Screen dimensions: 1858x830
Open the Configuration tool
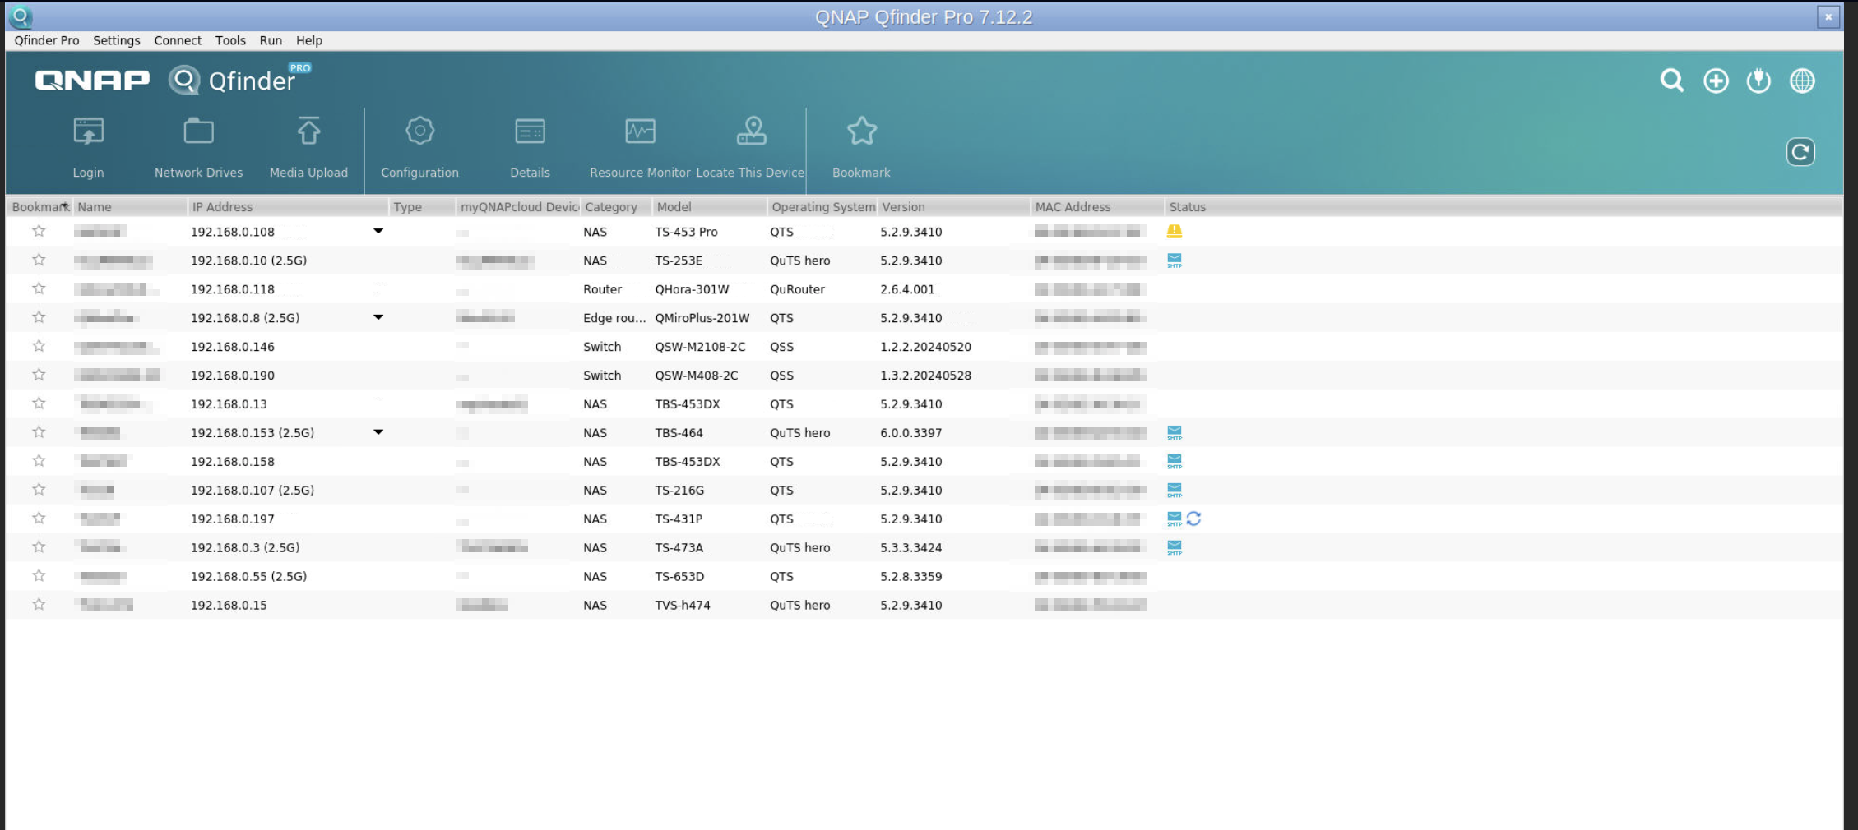point(419,148)
